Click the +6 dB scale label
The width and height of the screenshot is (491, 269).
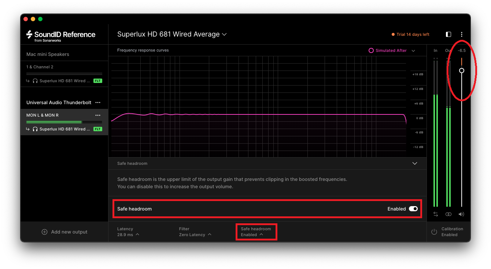click(418, 103)
